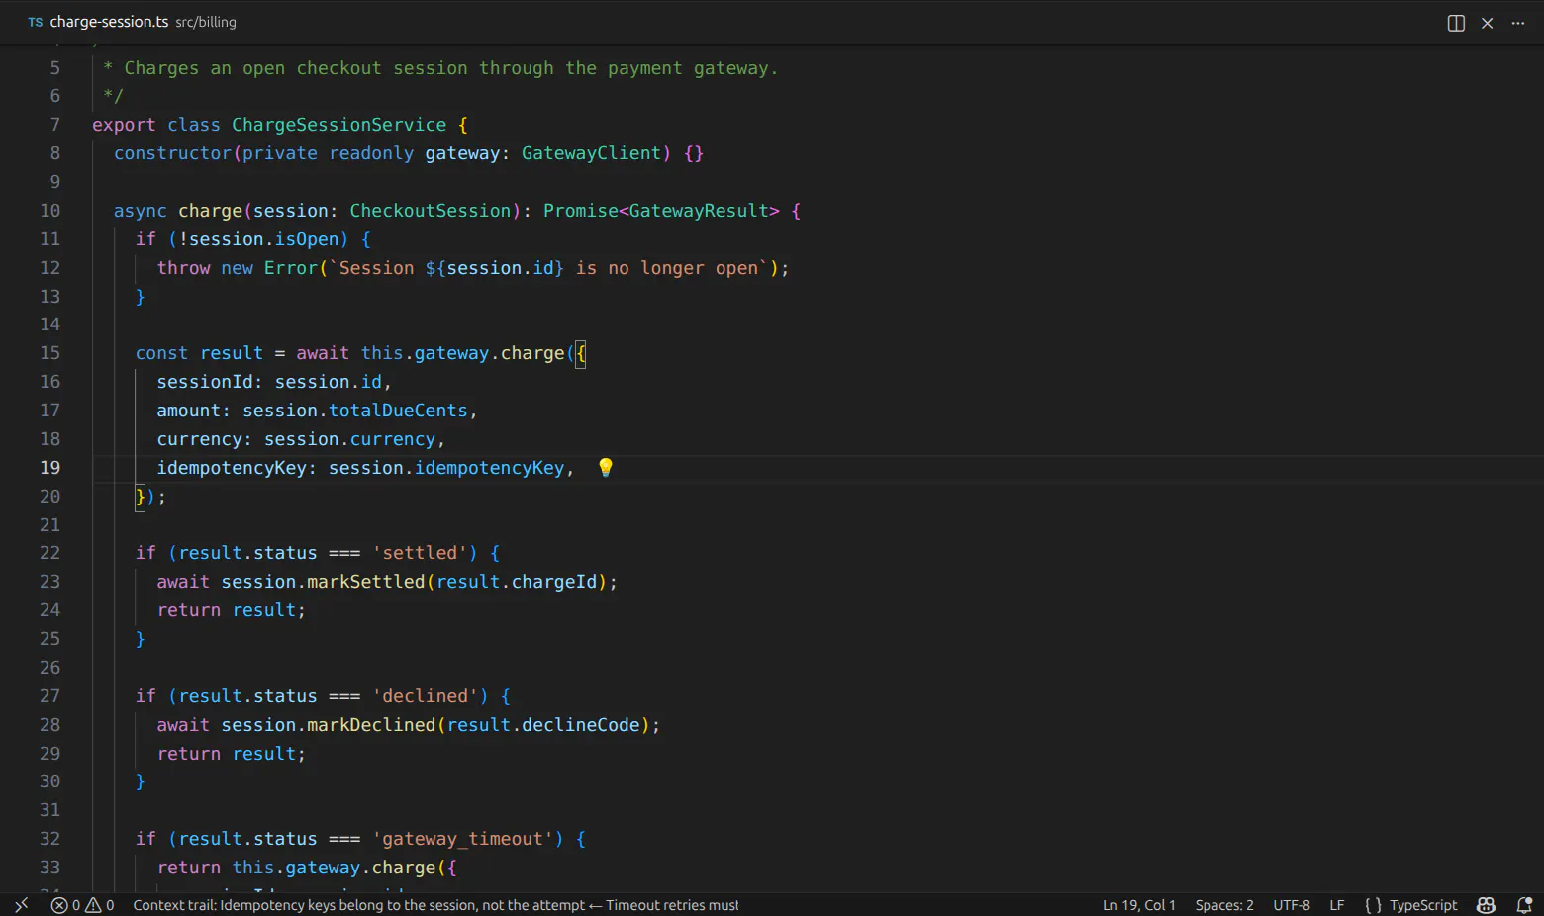Click session.currency value on line 18
The image size is (1544, 916).
pyautogui.click(x=349, y=439)
